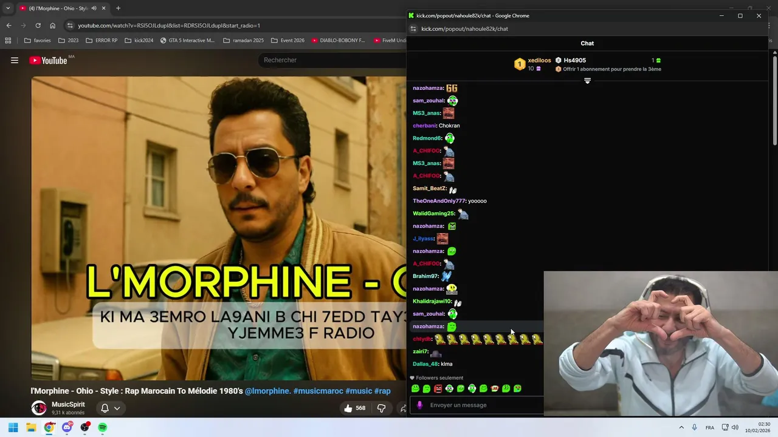Open site settings icon in Kick popout

[413, 29]
